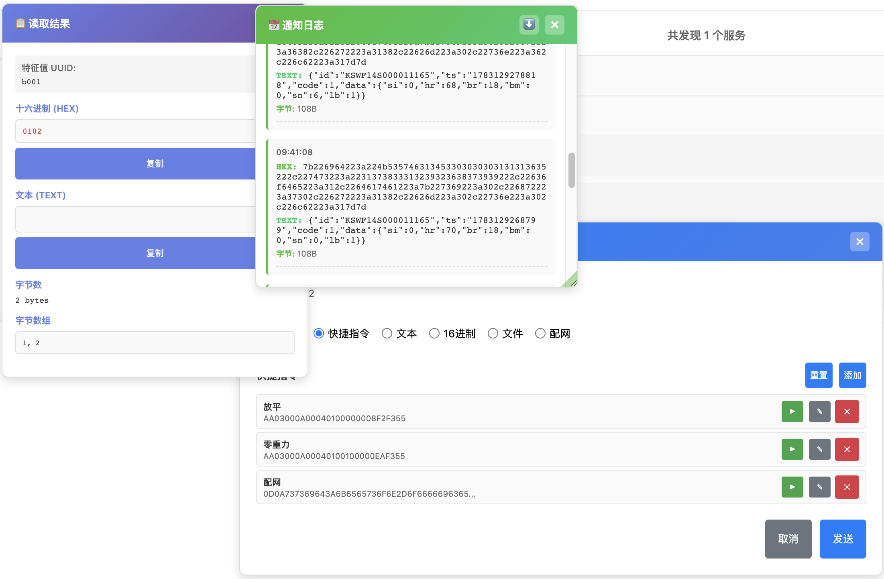The height and width of the screenshot is (579, 884).
Task: Edit the 配网 quick command
Action: [x=819, y=487]
